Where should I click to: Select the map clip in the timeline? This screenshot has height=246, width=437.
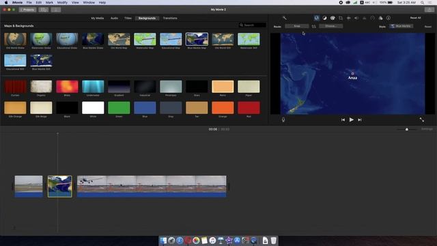(x=59, y=187)
